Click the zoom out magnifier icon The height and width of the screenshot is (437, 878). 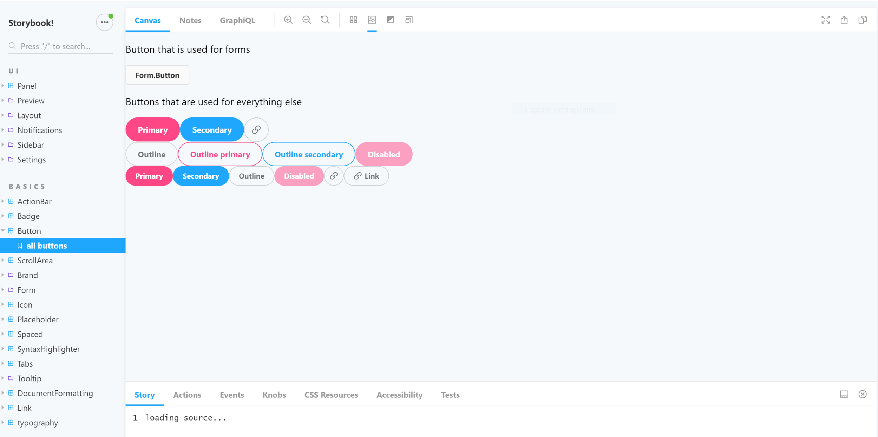click(307, 20)
